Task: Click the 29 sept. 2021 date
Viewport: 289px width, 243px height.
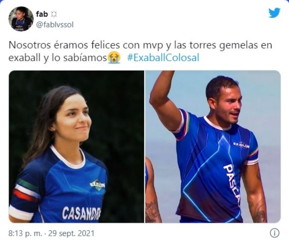Action: (x=71, y=234)
